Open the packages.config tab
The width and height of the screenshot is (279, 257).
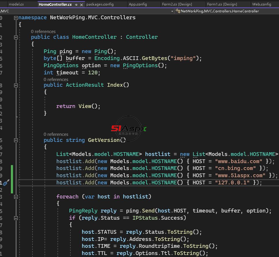click(x=100, y=4)
